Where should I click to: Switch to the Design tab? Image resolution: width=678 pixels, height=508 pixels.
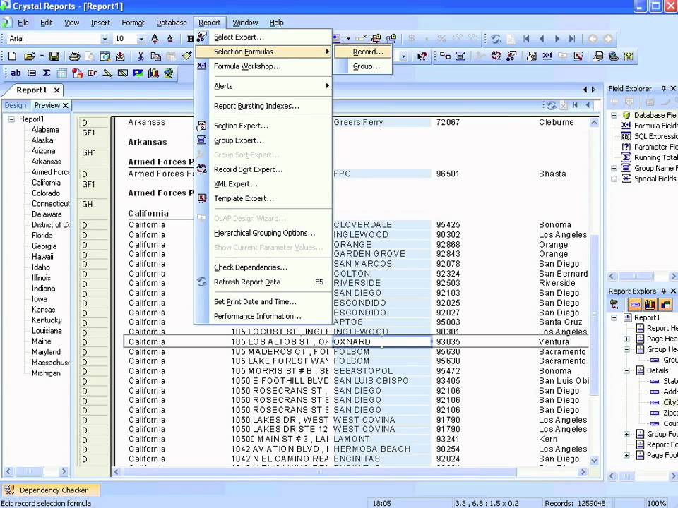tap(16, 105)
